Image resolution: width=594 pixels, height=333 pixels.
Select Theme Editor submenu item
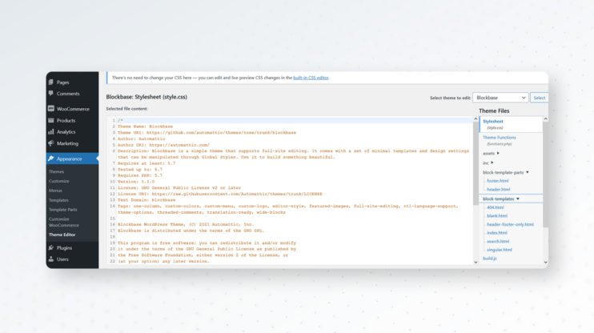(62, 235)
